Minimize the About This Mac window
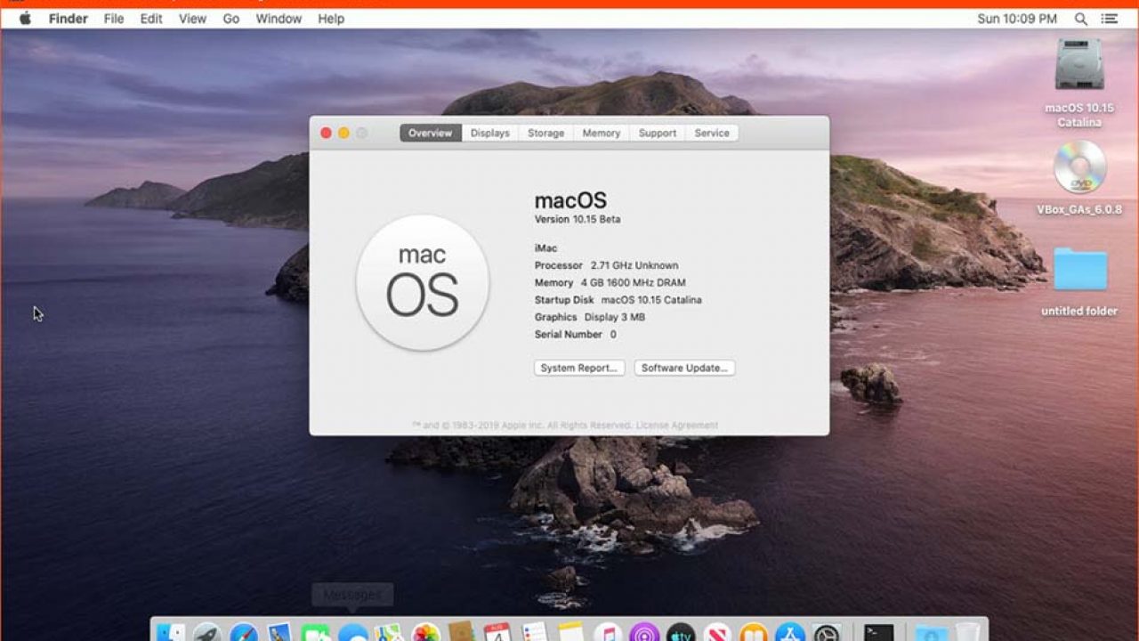The image size is (1139, 641). click(343, 133)
